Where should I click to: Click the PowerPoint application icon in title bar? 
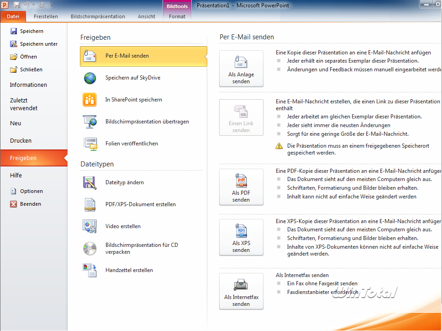(x=5, y=5)
